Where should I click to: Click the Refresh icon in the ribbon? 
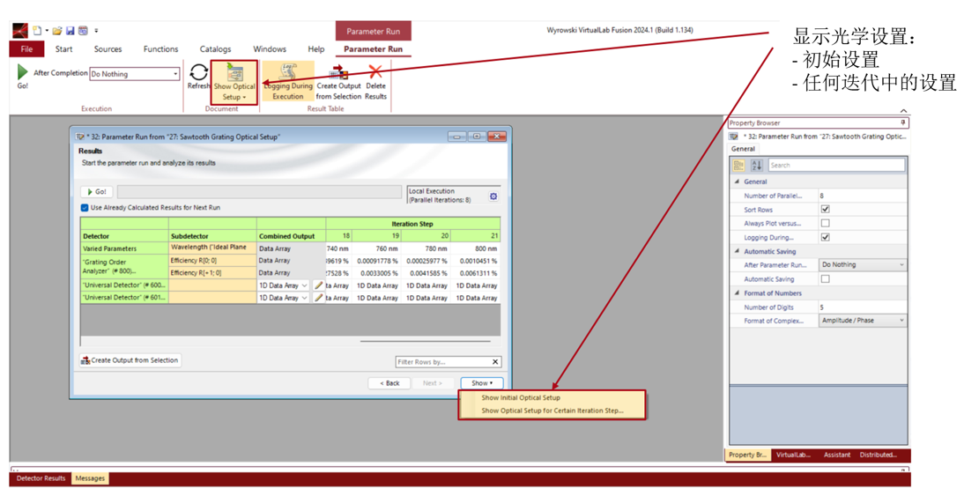click(x=198, y=72)
